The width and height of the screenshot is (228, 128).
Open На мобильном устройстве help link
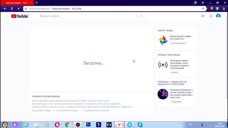96,111
